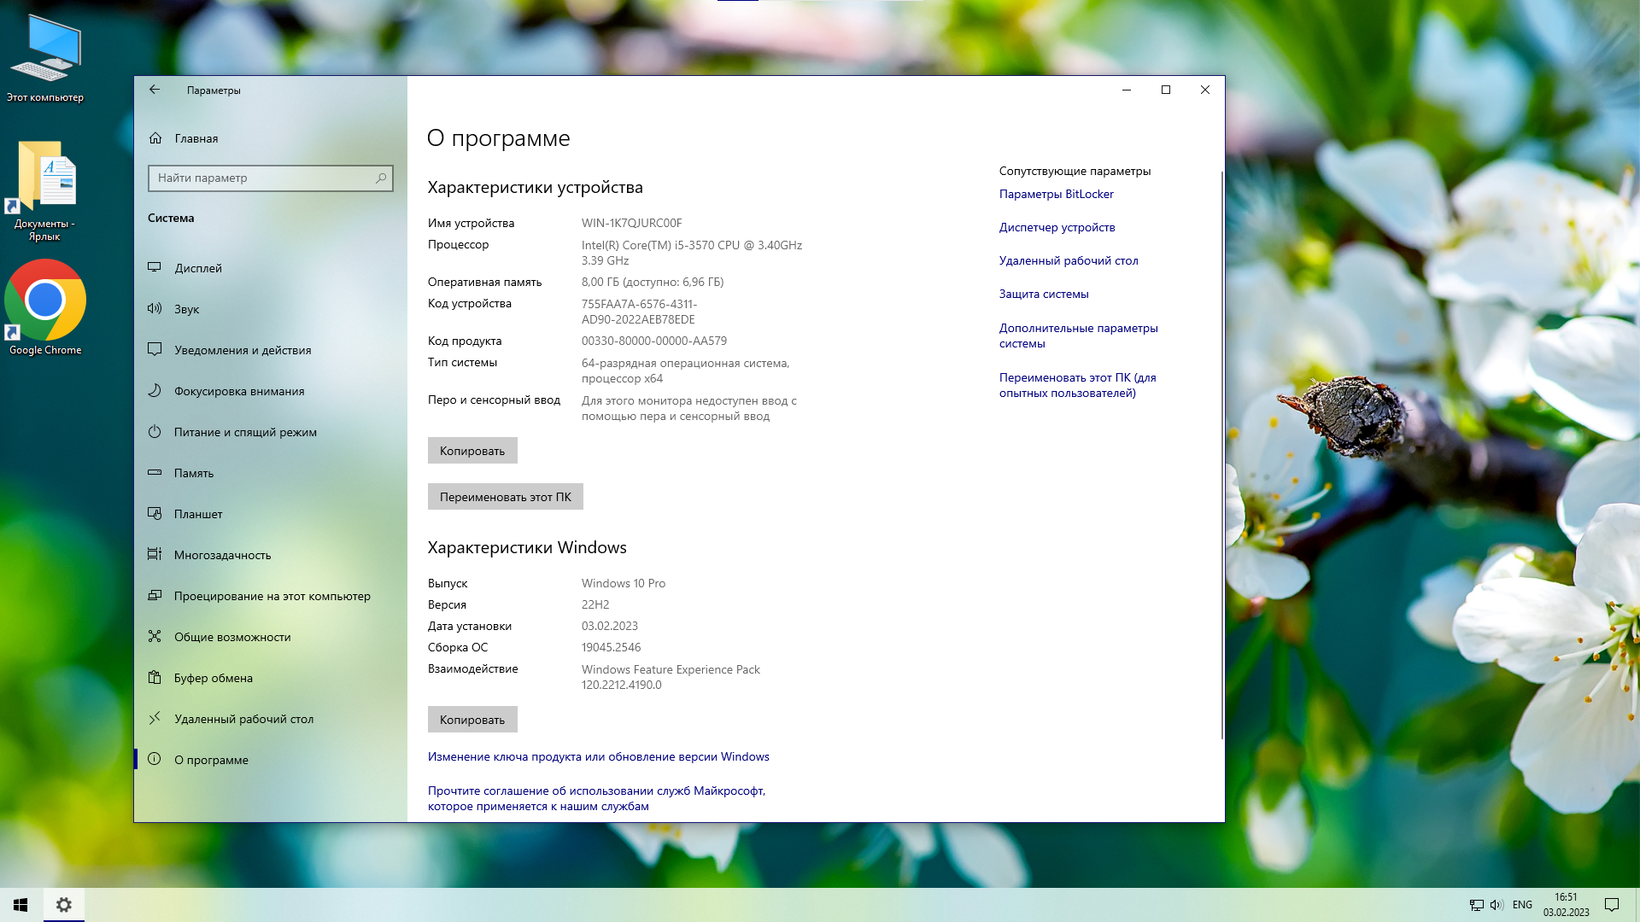Click search input field for parameters
This screenshot has height=922, width=1640.
(269, 178)
